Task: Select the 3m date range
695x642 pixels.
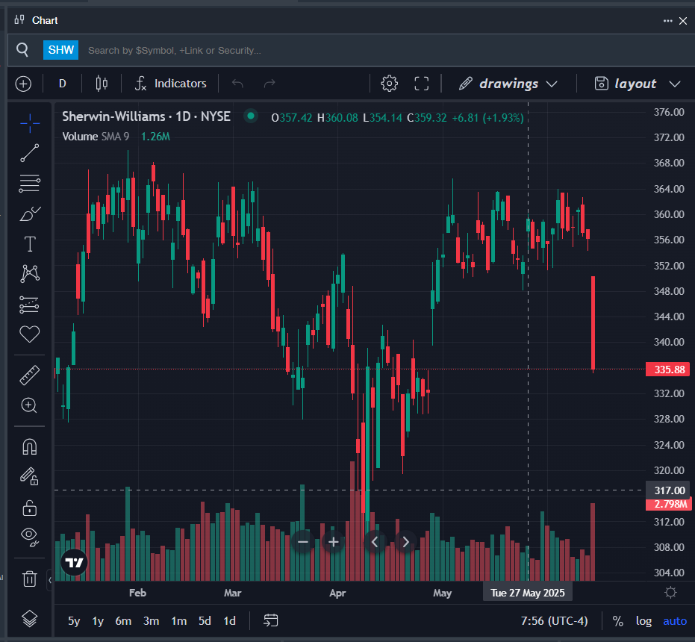Action: click(x=151, y=621)
